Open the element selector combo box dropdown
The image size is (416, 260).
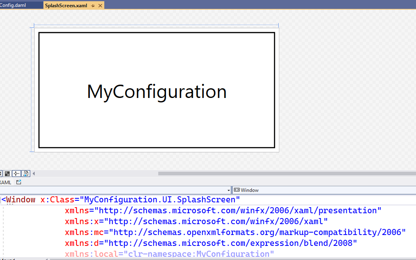[x=228, y=190]
